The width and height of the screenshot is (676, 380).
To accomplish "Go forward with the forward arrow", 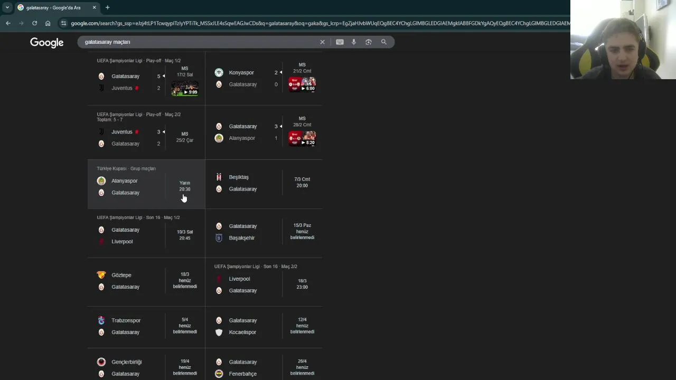I will click(x=21, y=23).
